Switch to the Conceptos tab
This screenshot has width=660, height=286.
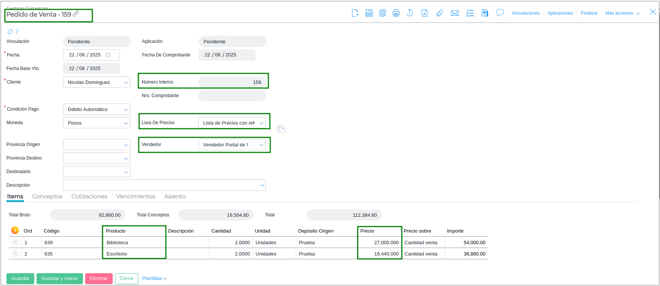47,196
